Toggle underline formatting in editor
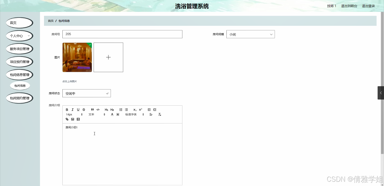The height and width of the screenshot is (186, 384). coord(78,110)
